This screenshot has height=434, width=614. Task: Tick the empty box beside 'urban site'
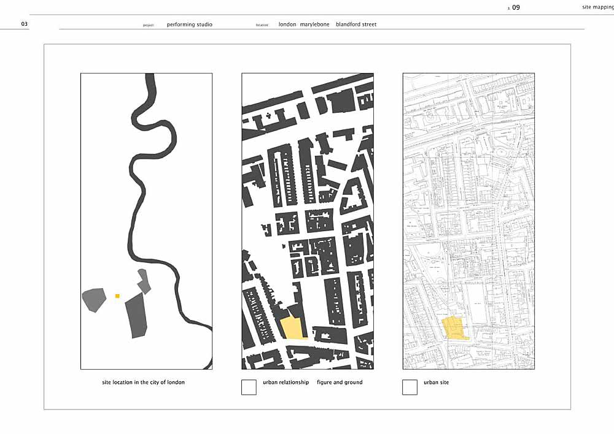coord(410,387)
